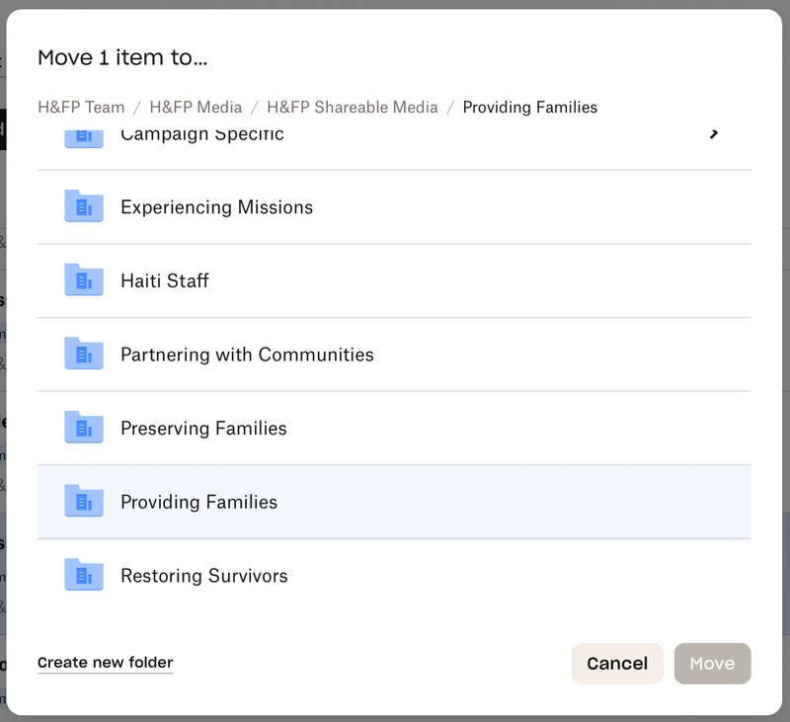Click the Partnering with Communities folder icon

[84, 354]
